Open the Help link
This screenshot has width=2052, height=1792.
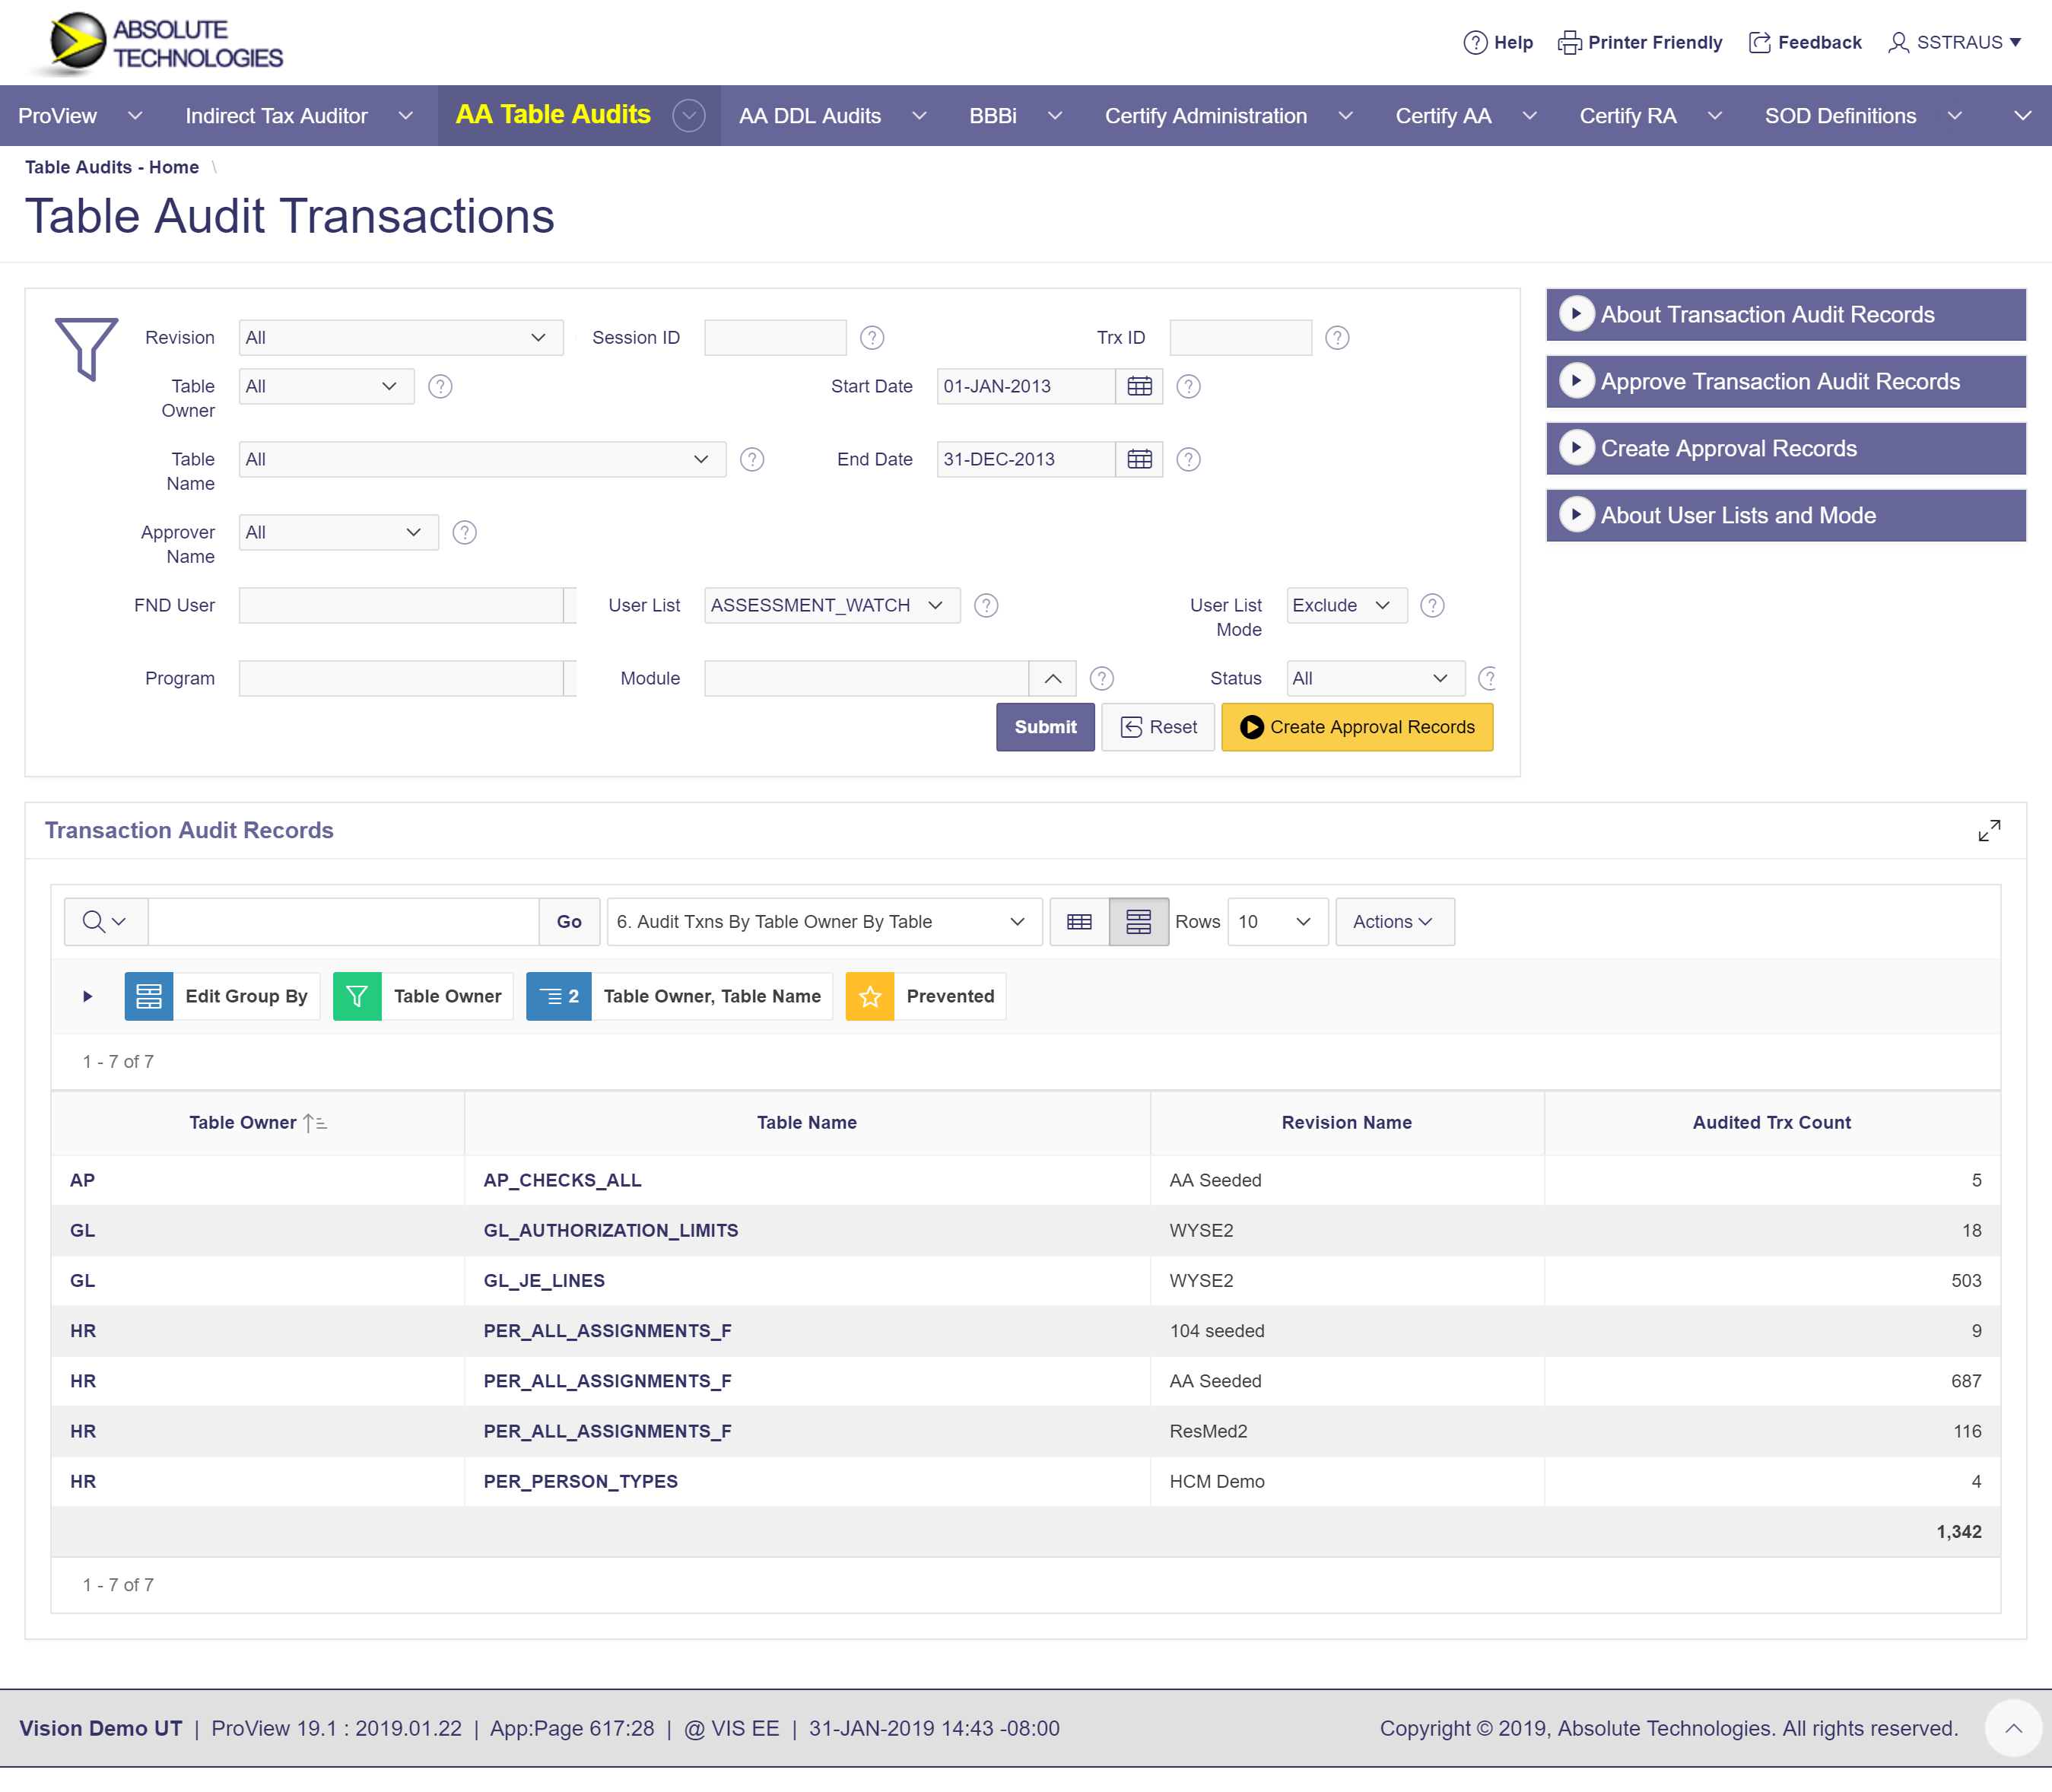tap(1497, 42)
